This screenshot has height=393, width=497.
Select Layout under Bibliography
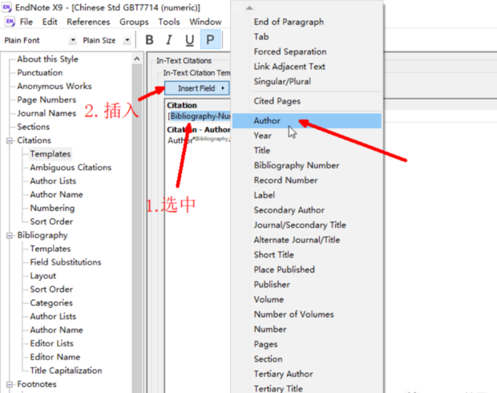point(42,276)
